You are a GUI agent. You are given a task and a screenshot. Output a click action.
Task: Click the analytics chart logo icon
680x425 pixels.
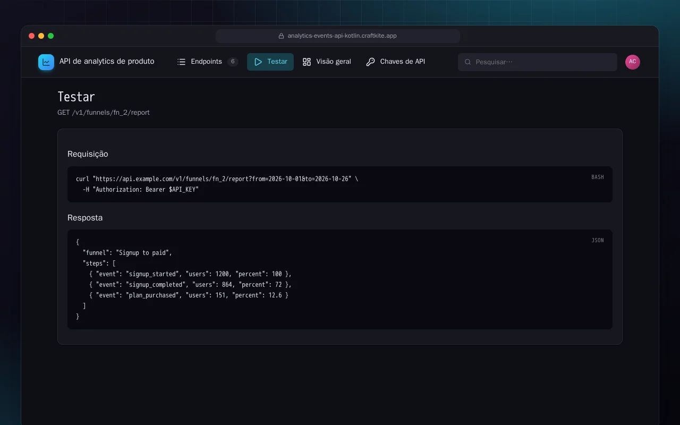[46, 62]
